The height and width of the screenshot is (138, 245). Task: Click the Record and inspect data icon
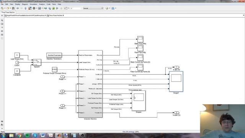coord(66,8)
